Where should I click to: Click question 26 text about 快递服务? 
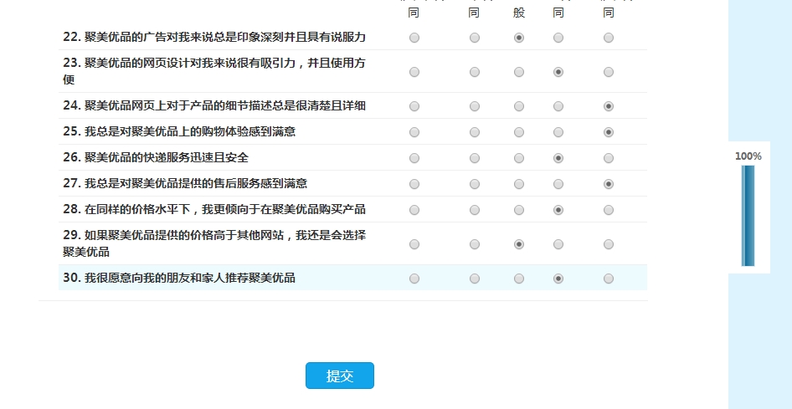156,158
